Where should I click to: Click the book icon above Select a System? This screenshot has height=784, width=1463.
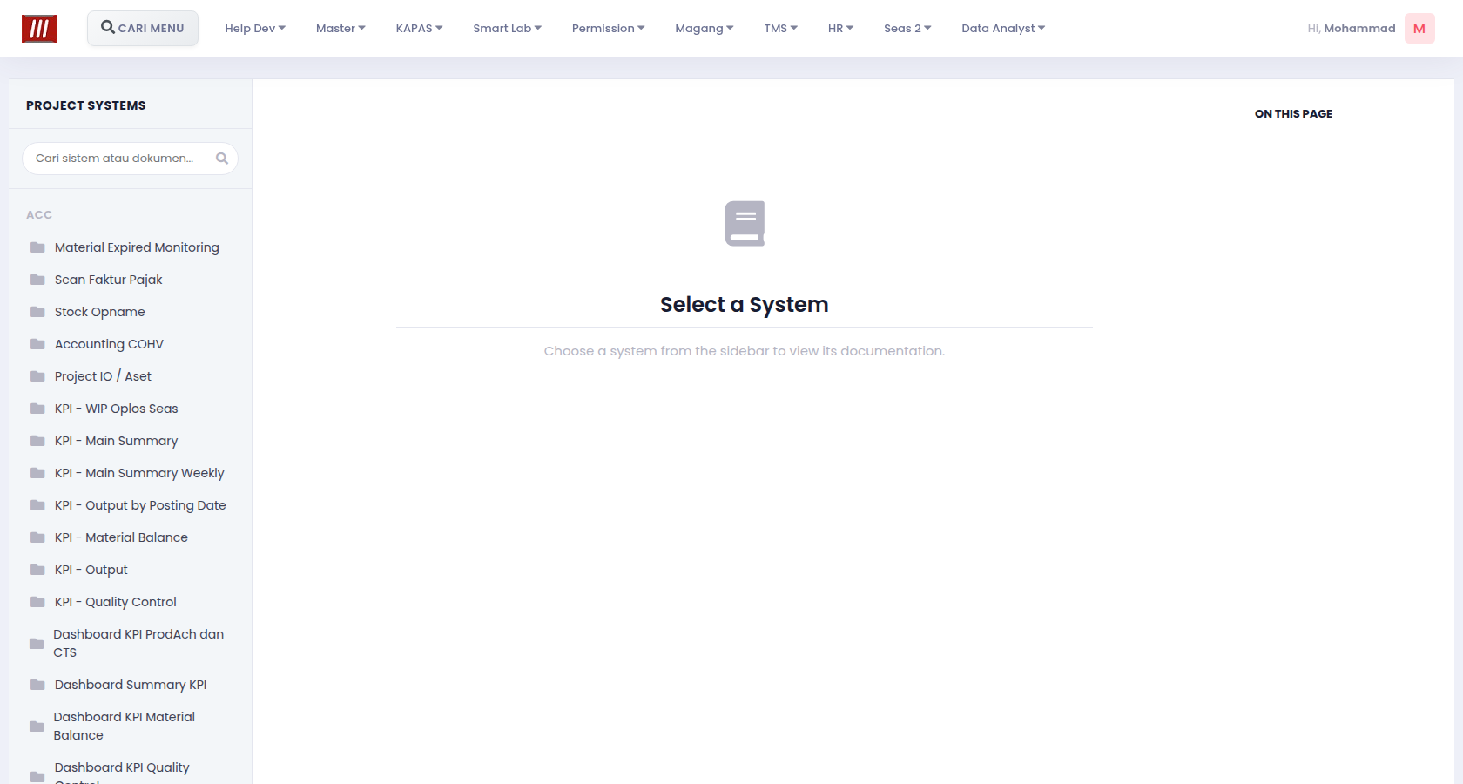745,224
